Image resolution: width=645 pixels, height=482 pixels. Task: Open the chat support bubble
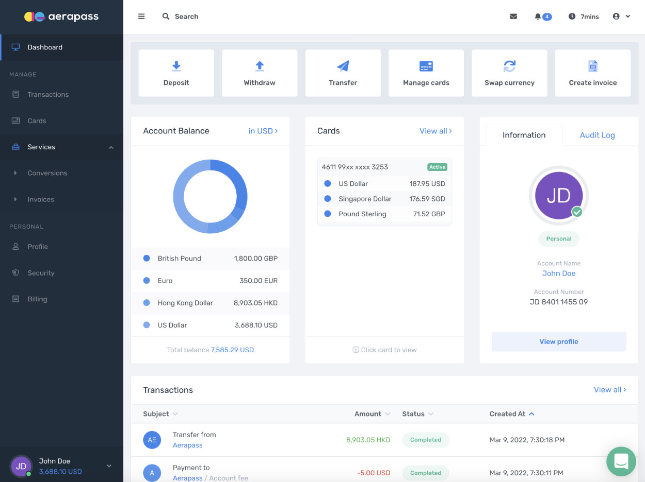(x=621, y=461)
